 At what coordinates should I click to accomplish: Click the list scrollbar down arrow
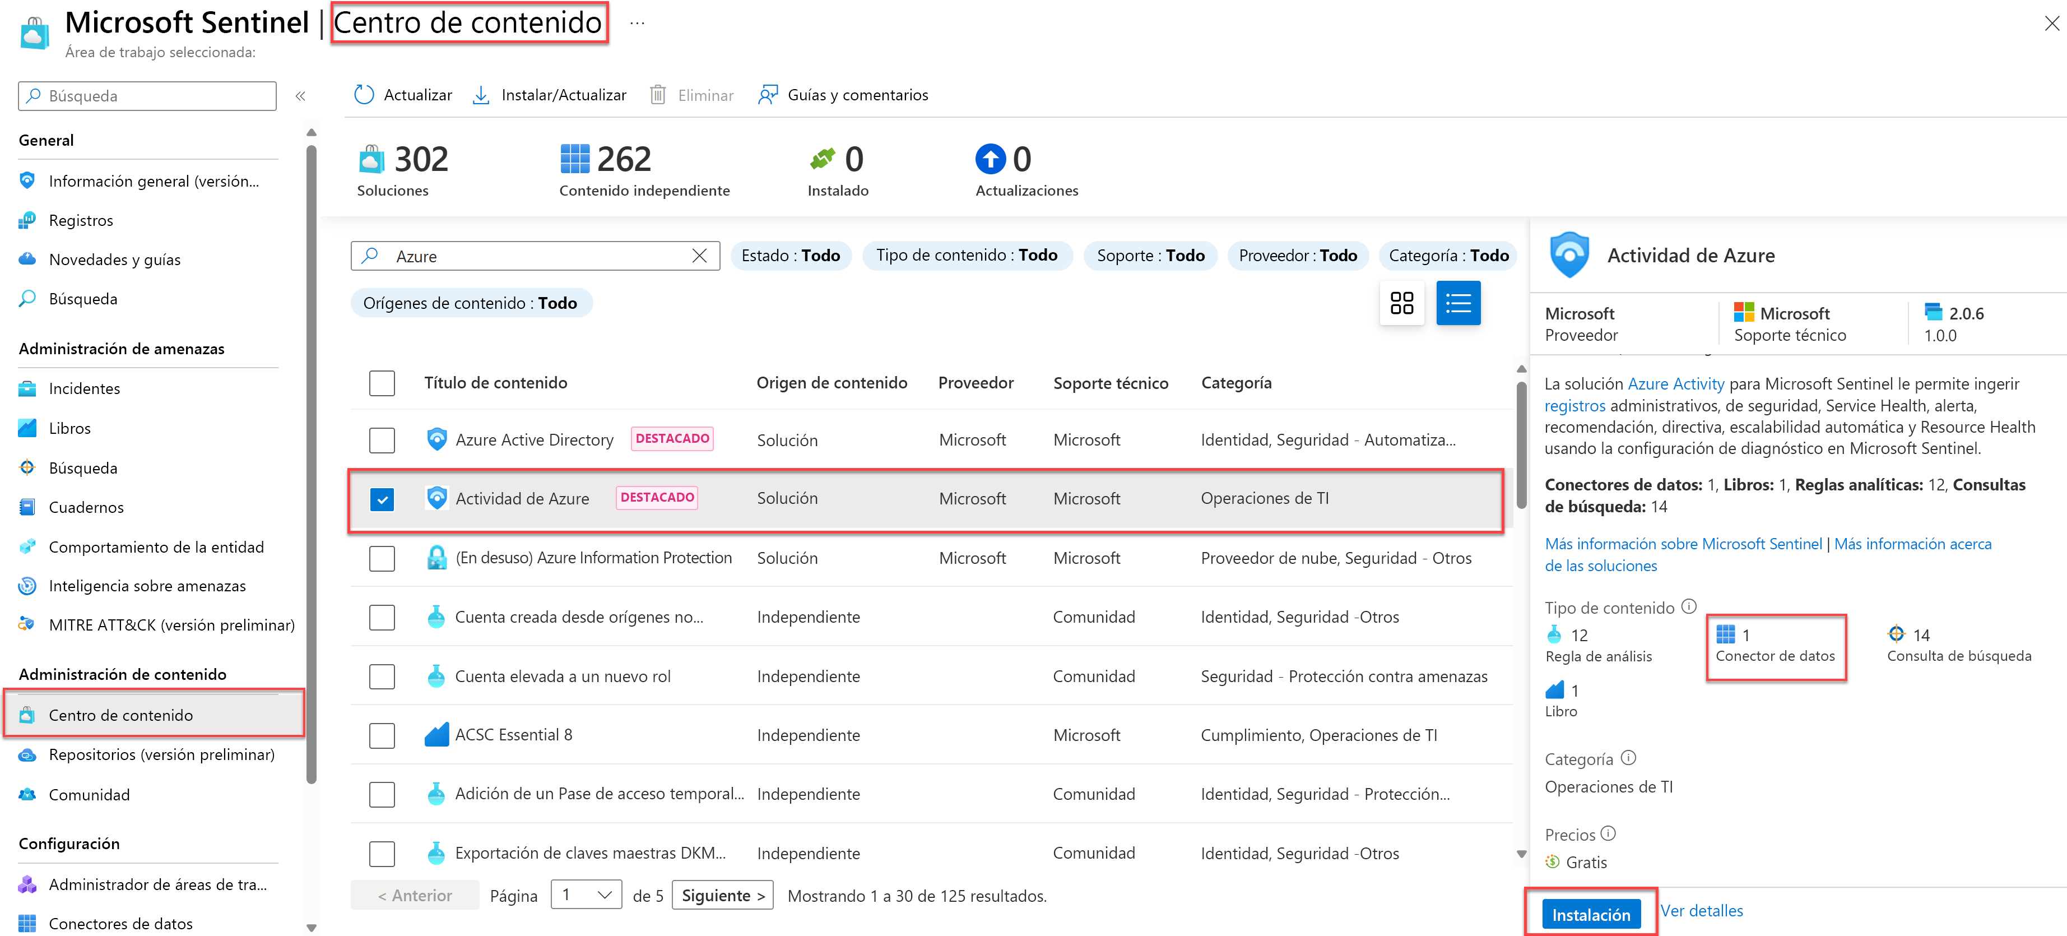[1521, 854]
